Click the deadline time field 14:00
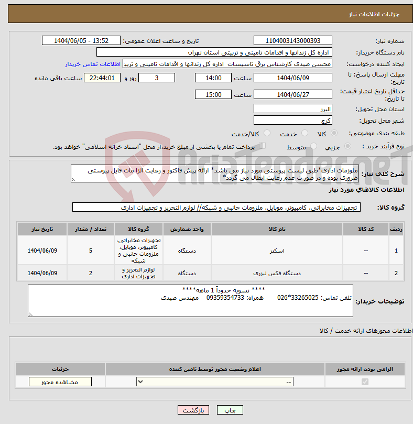413x424 pixels. click(213, 78)
